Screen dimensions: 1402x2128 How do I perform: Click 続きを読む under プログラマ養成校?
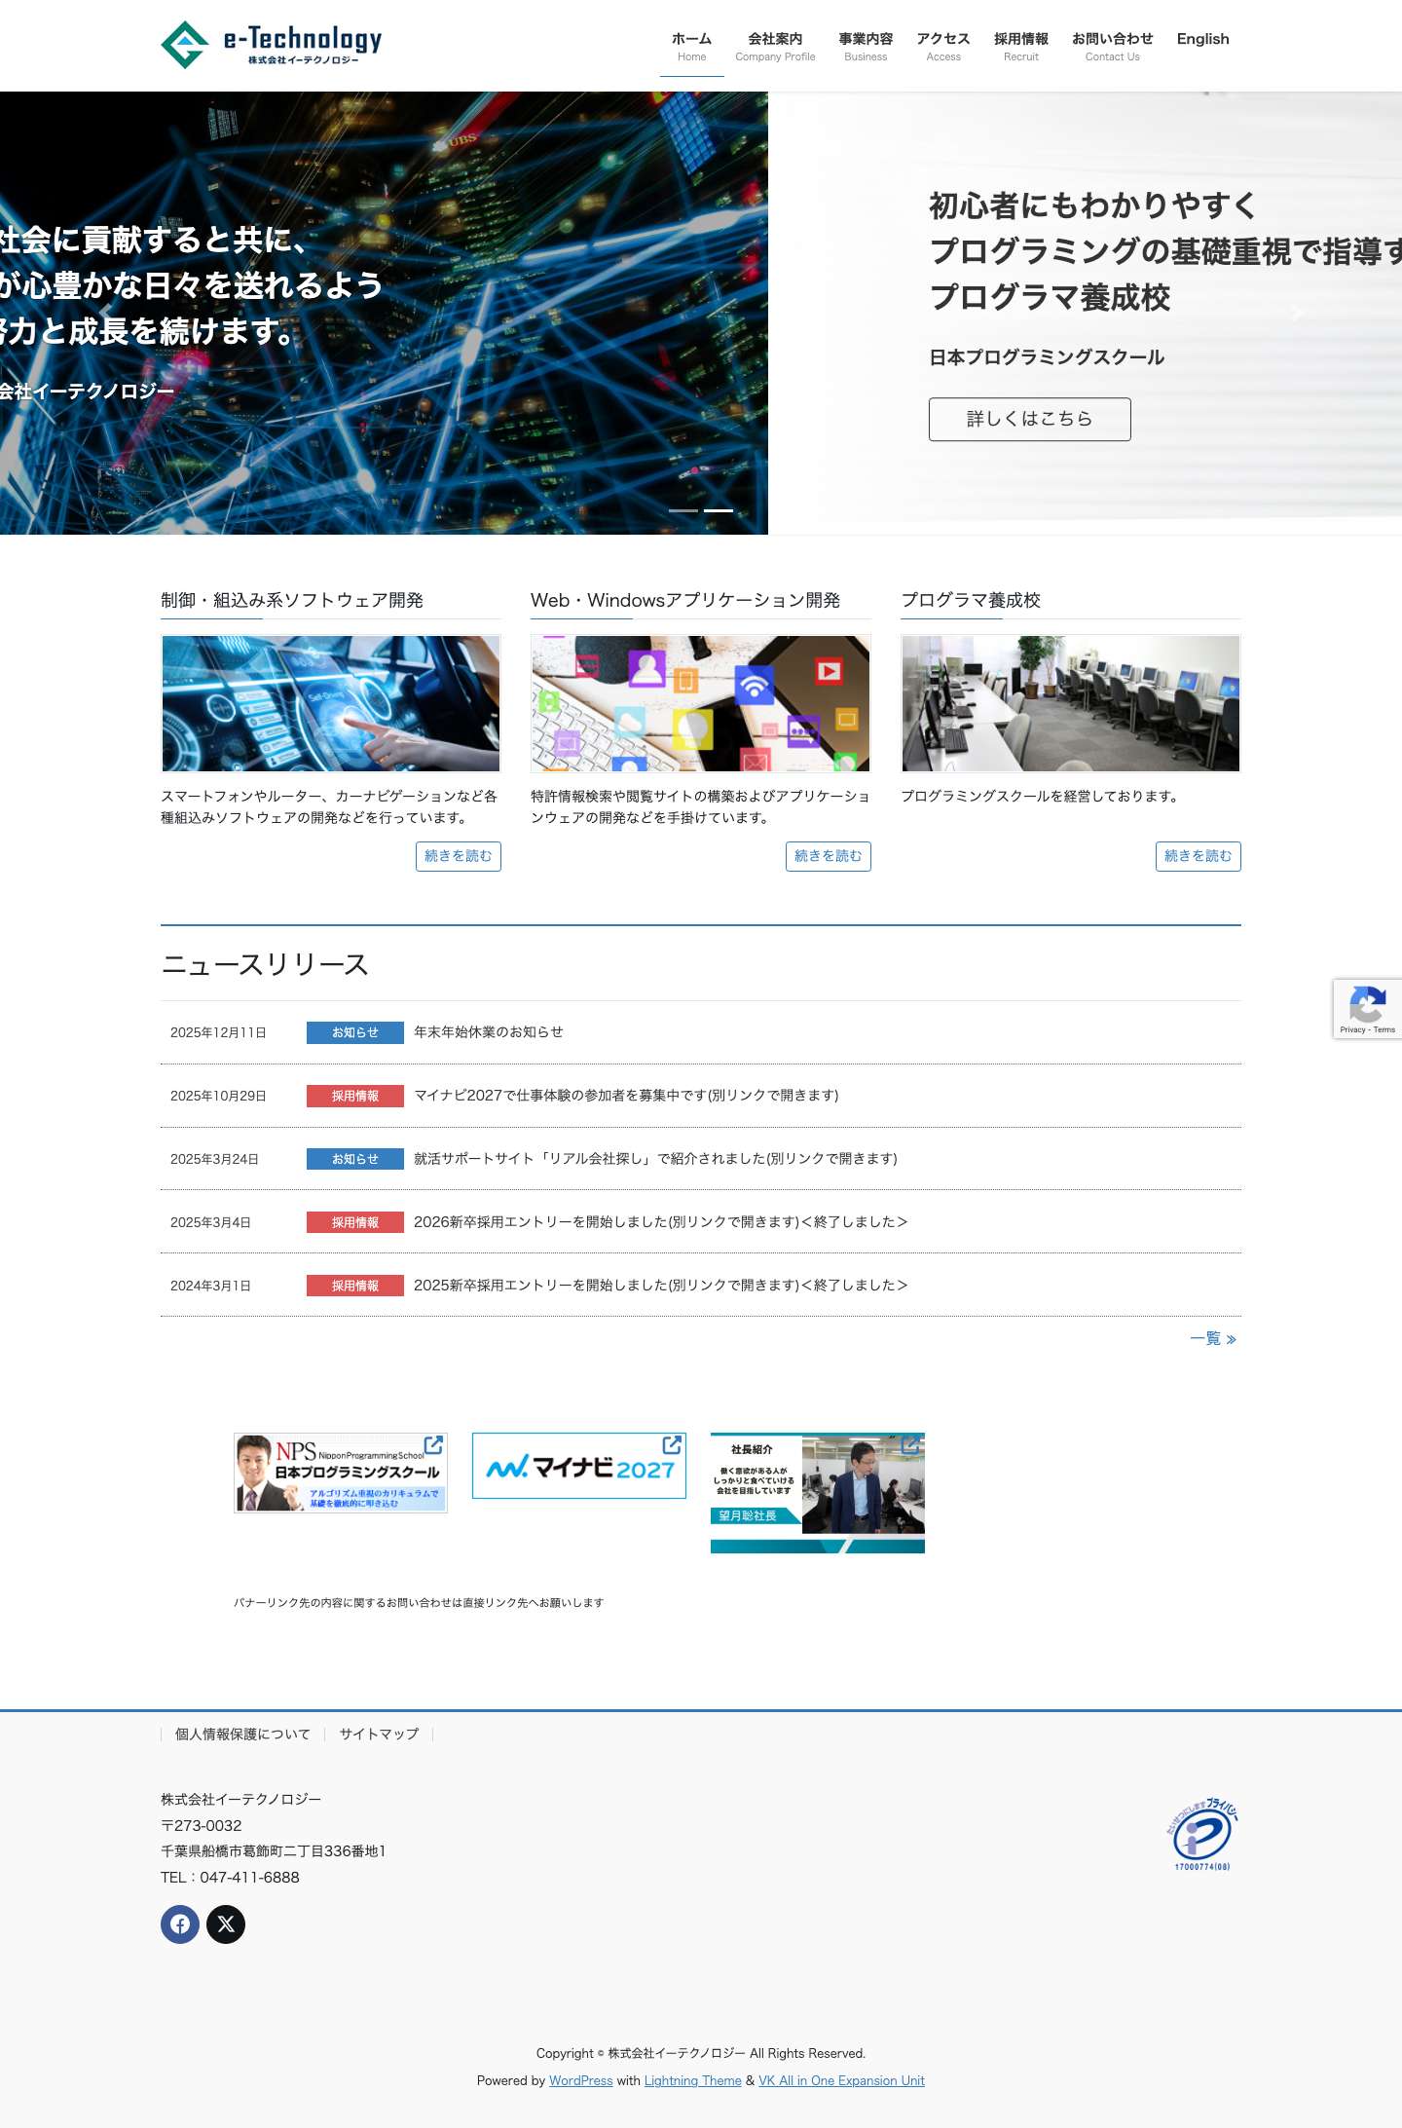pos(1198,856)
